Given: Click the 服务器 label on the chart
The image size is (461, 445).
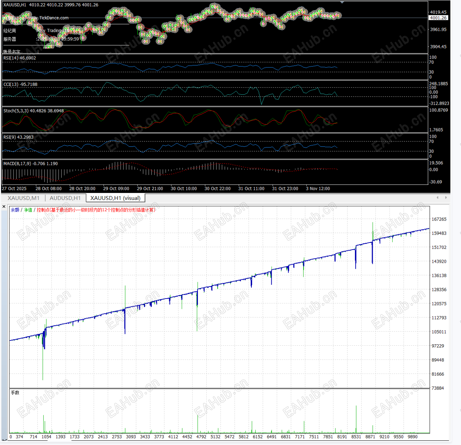Looking at the screenshot, I should point(10,39).
